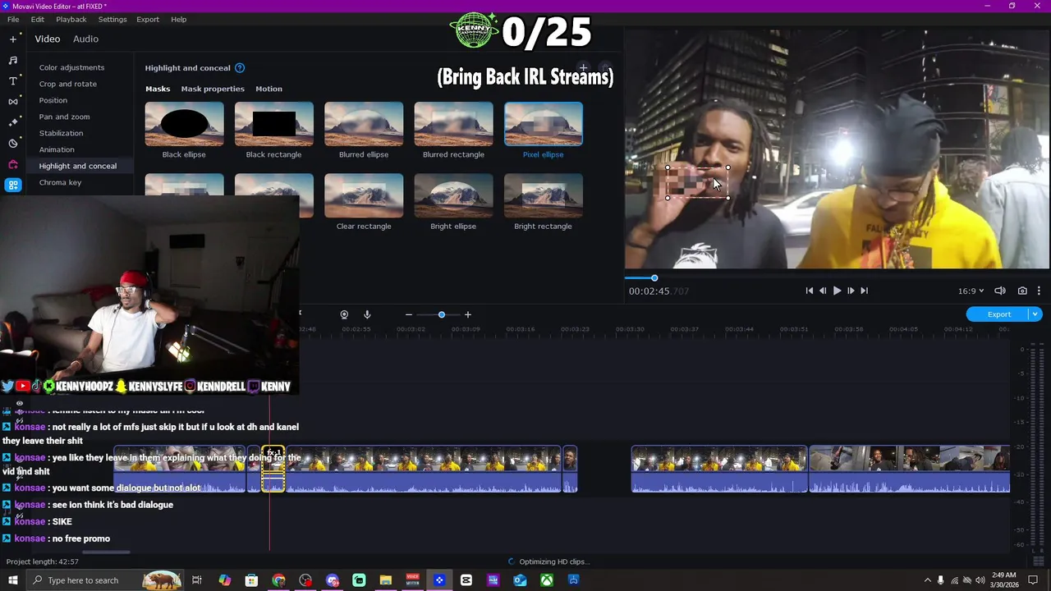Viewport: 1051px width, 591px height.
Task: Choose the Blurred ellipse mask
Action: [364, 124]
